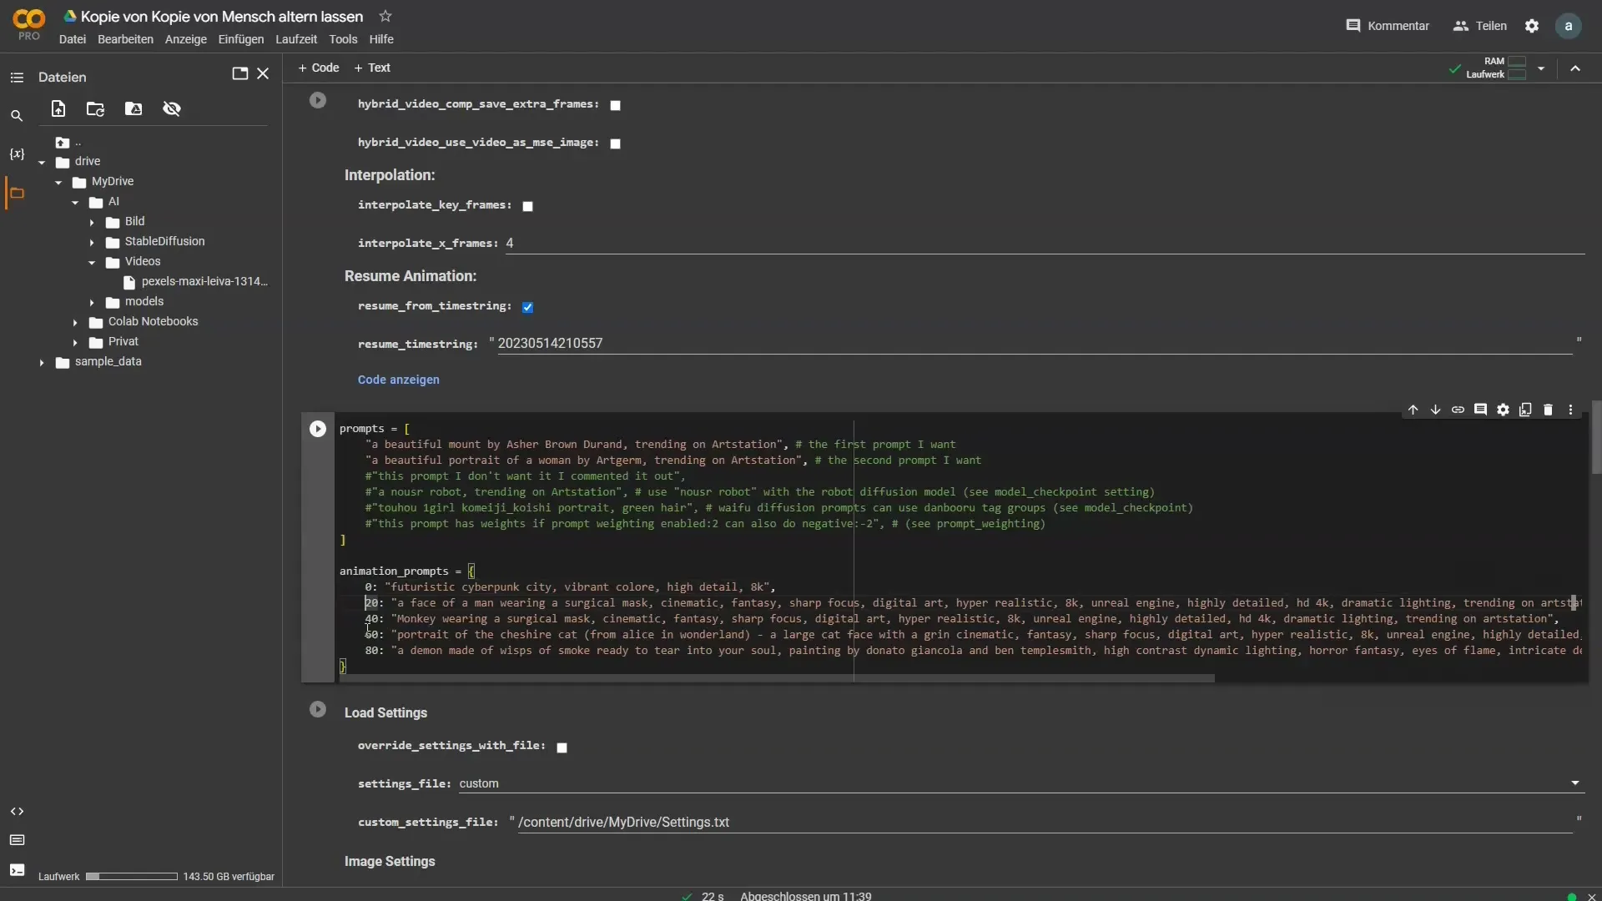Copy link to cell icon

[1458, 410]
